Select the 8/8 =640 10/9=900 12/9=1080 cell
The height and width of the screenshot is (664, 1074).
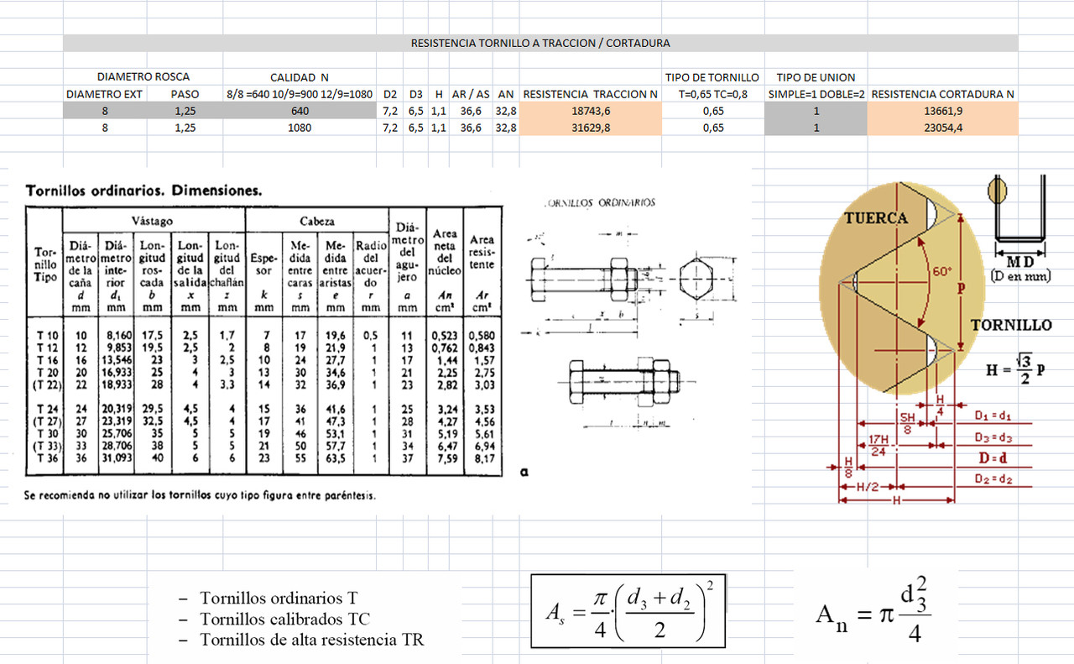click(x=299, y=94)
